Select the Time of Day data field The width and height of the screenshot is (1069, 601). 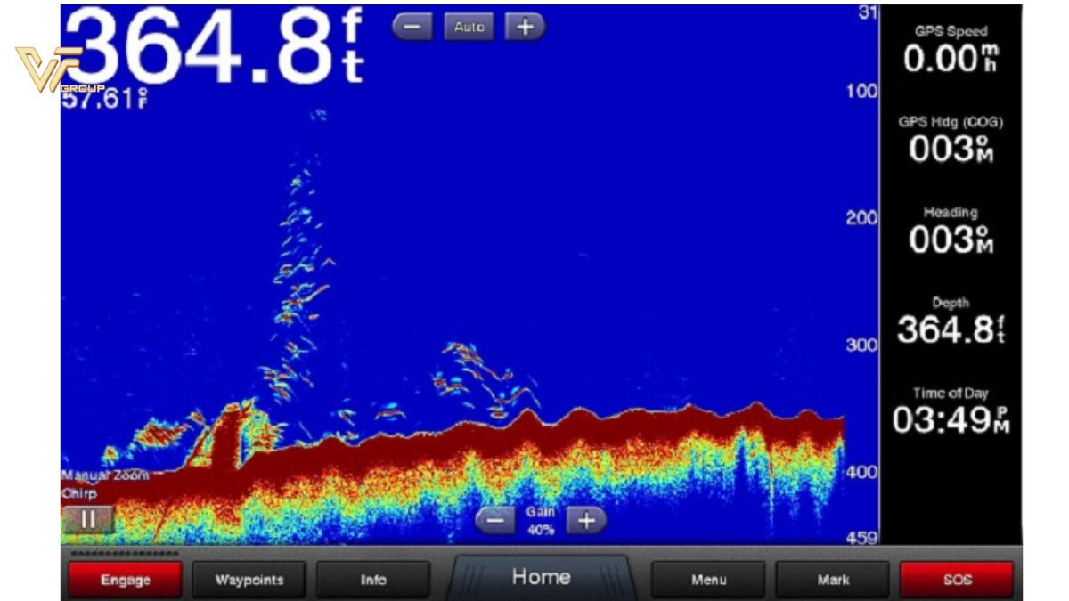click(951, 411)
